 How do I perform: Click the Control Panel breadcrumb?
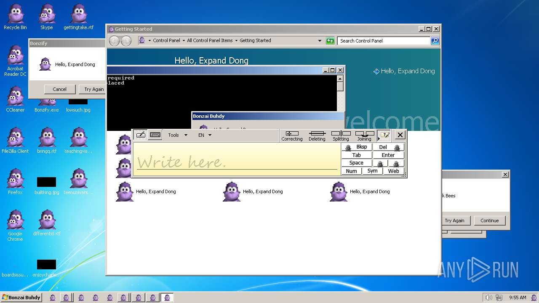point(166,41)
